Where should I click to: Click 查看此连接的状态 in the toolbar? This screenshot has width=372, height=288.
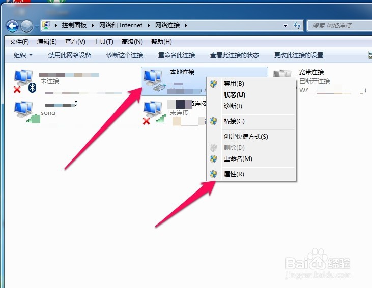click(235, 55)
